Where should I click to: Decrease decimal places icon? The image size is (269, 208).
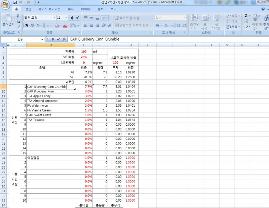(x=184, y=26)
